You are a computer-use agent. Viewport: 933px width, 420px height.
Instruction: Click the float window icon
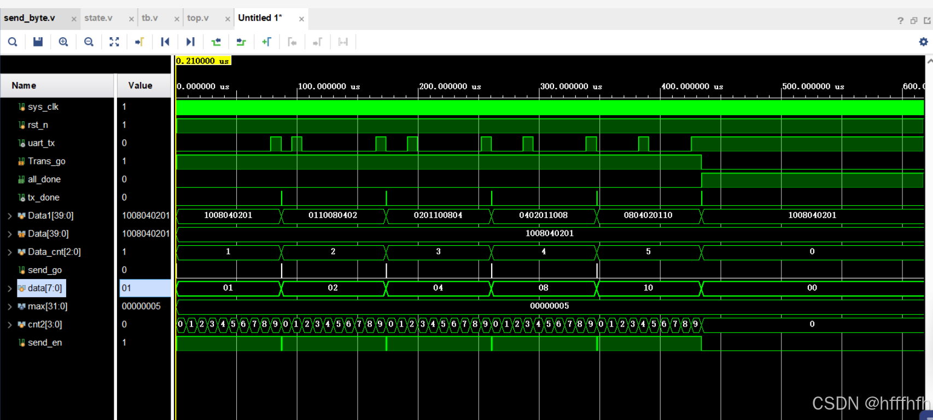(x=927, y=21)
